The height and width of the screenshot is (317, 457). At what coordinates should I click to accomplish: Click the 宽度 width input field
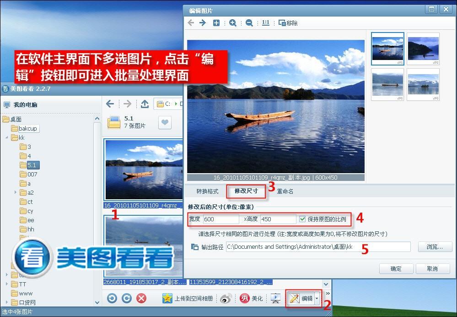pyautogui.click(x=220, y=219)
